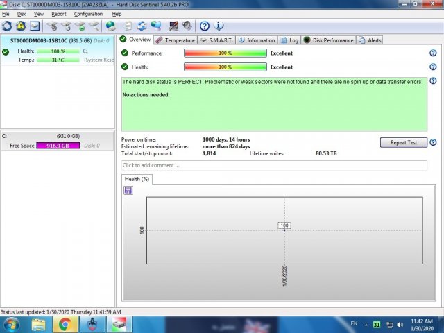The width and height of the screenshot is (444, 333).
Task: Open the Configuration menu
Action: click(x=88, y=14)
